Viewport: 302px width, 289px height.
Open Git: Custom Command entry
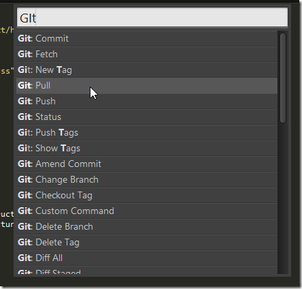click(147, 211)
